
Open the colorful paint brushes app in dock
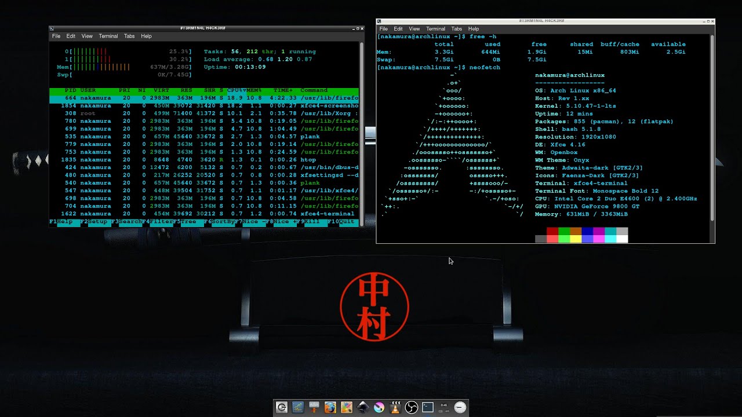coord(347,407)
